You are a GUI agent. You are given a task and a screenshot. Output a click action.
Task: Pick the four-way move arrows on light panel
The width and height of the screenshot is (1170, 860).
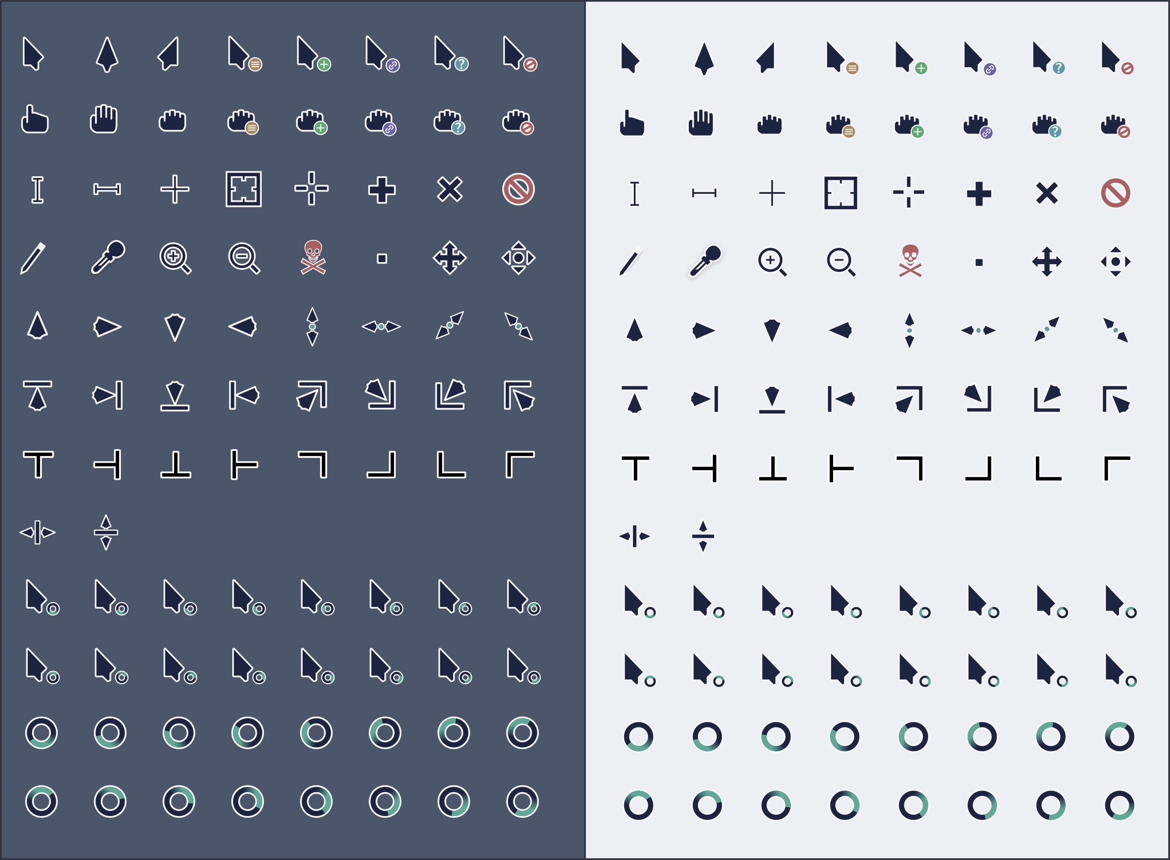1046,262
